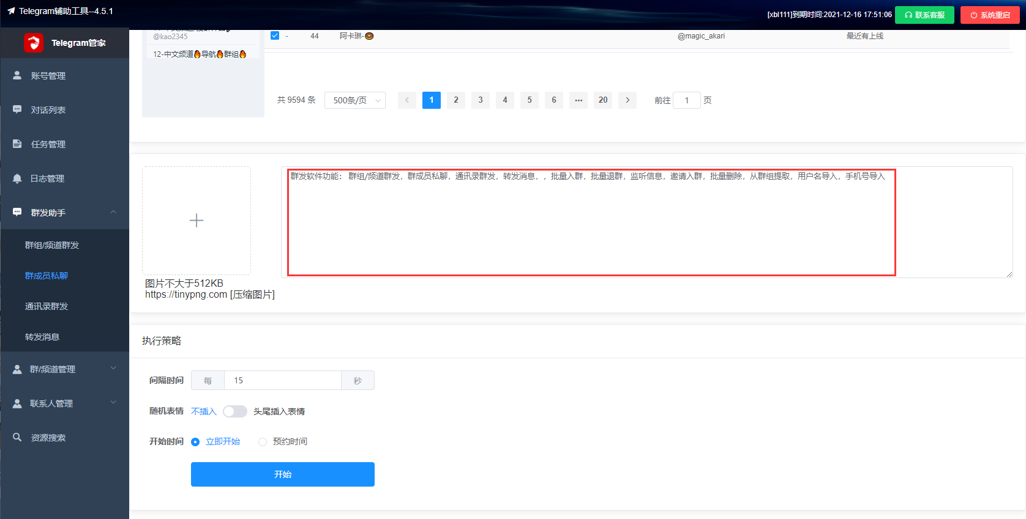Click the 到期时间 expiry text in title bar
This screenshot has width=1026, height=519.
(829, 15)
